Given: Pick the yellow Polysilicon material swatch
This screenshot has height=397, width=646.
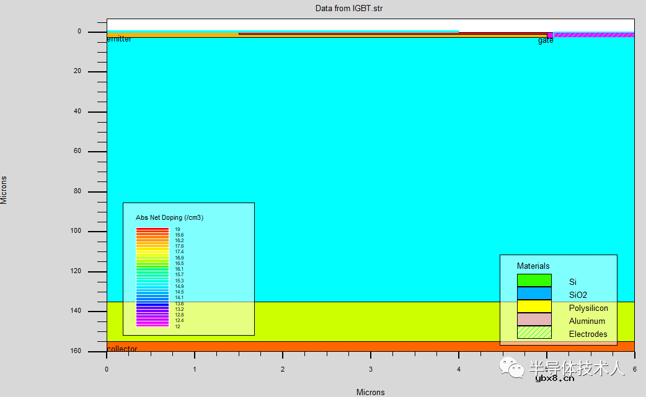Looking at the screenshot, I should tap(534, 307).
